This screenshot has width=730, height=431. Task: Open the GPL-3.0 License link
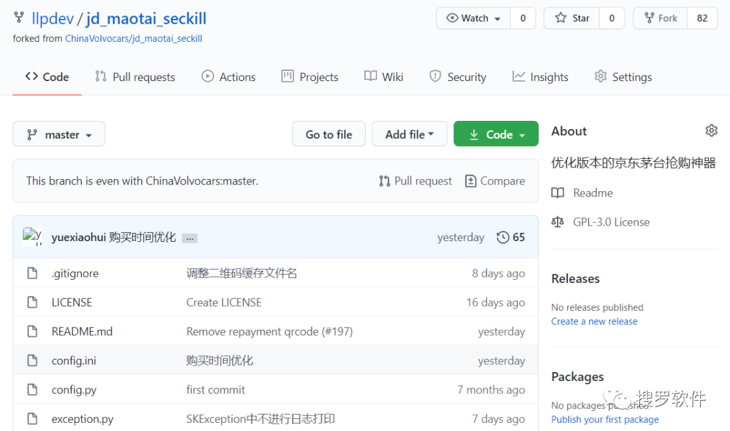tap(611, 222)
